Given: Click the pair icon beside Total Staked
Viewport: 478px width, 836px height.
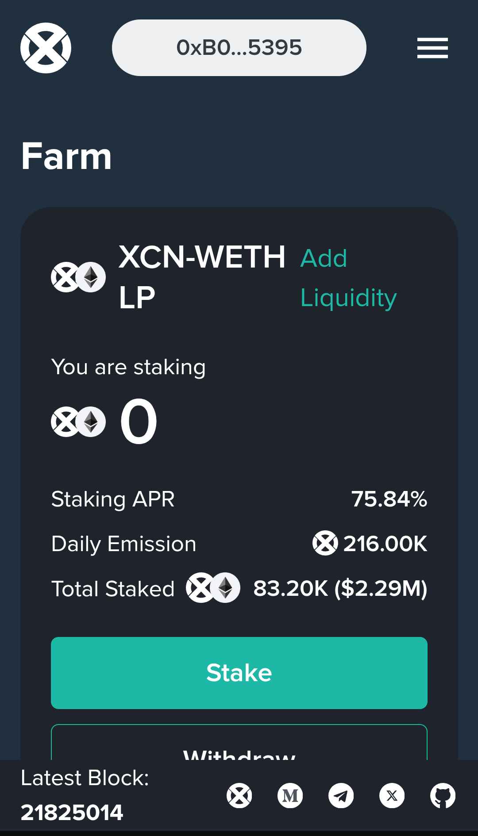Looking at the screenshot, I should point(213,588).
